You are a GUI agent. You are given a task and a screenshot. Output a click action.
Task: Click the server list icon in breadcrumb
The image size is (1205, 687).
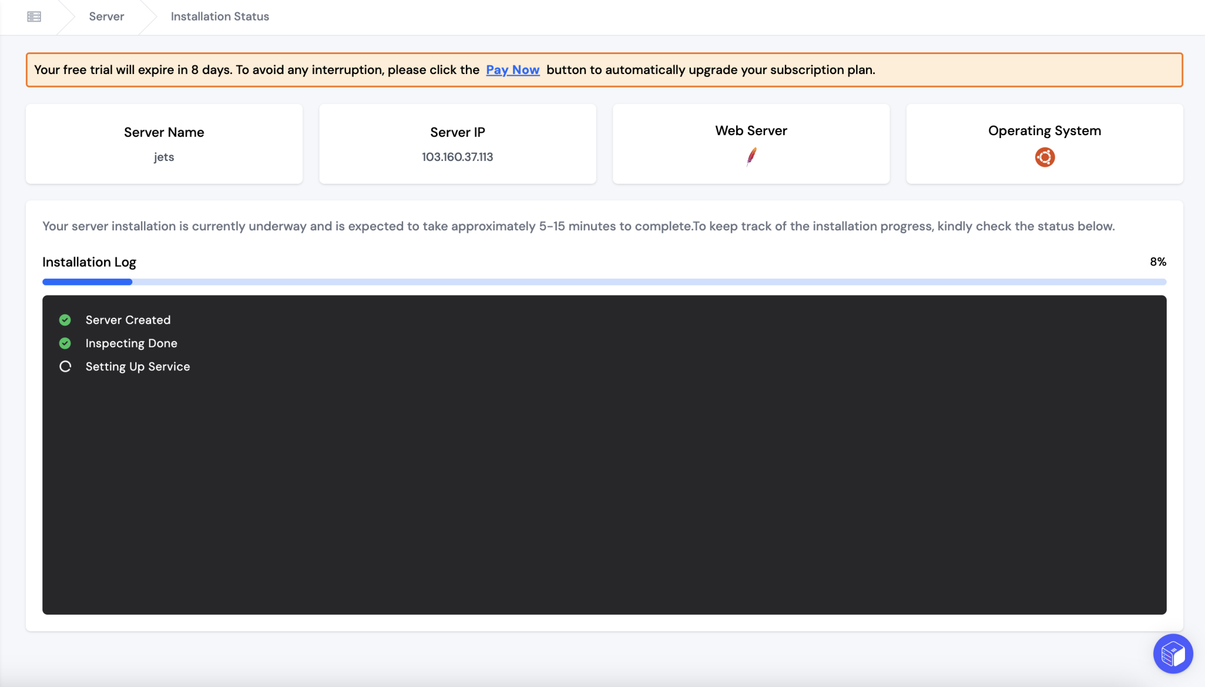click(34, 16)
